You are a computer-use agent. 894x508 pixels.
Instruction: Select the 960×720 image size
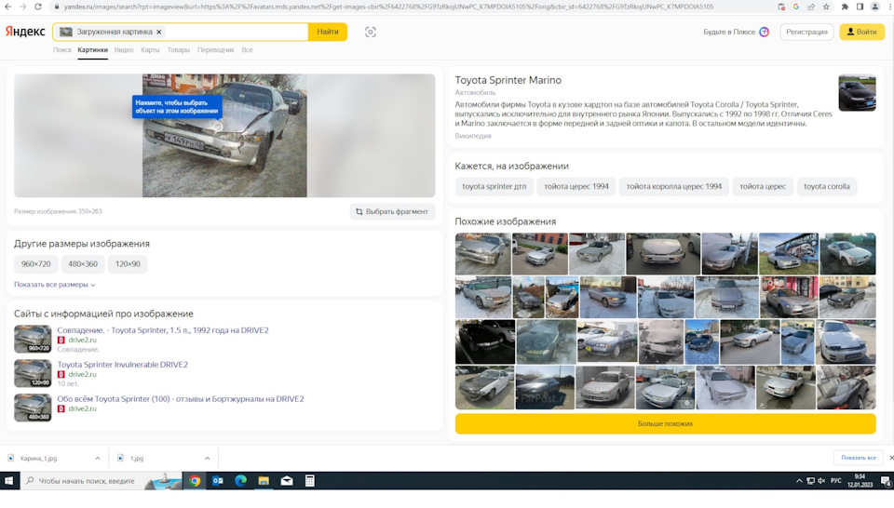pos(36,264)
